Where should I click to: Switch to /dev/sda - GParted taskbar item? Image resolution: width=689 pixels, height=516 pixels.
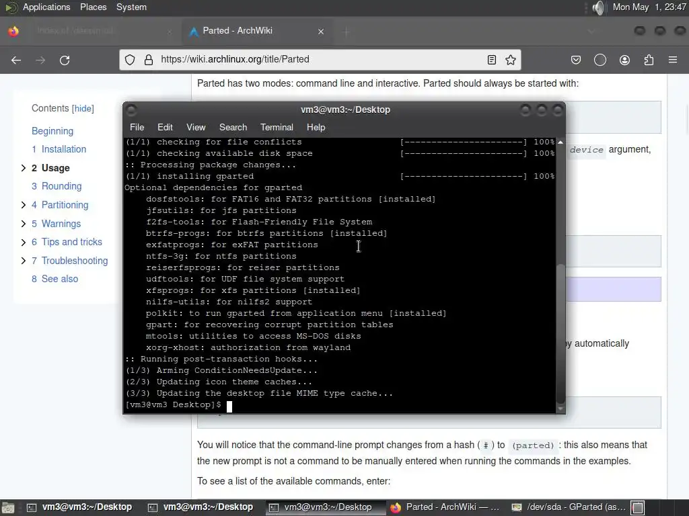click(568, 507)
